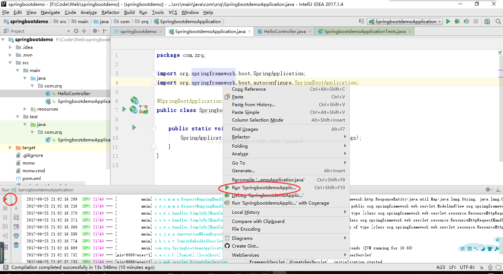This screenshot has height=274, width=503.
Task: Choose Create Gist... in context menu
Action: pyautogui.click(x=286, y=246)
